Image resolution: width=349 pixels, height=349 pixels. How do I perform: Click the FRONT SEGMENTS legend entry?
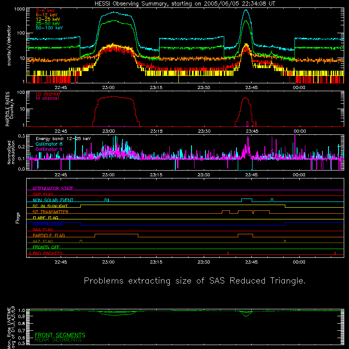tap(60, 335)
